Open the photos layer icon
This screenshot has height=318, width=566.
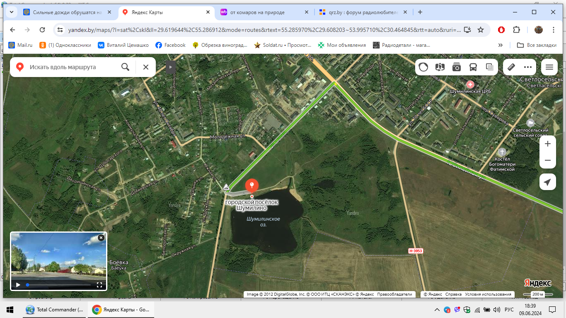[457, 67]
